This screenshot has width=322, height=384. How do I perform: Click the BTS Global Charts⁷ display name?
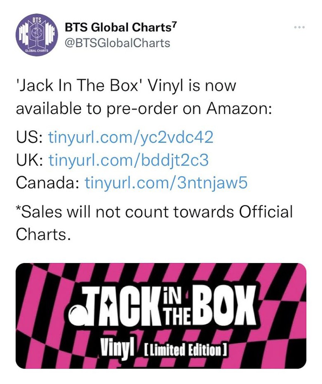tap(118, 27)
